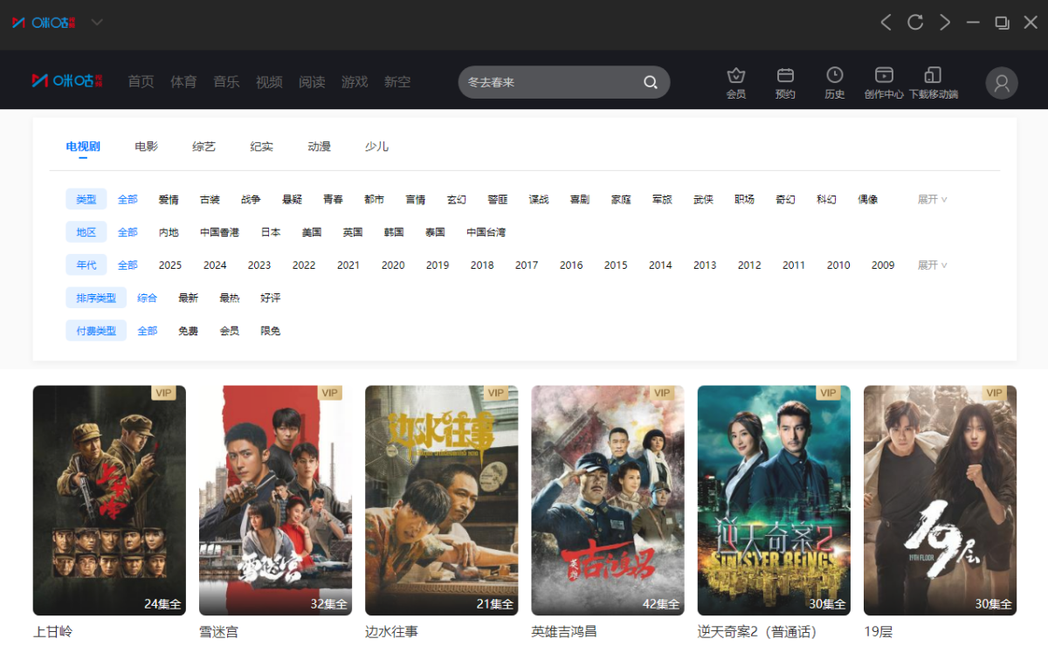
Task: Open the 会员 VIP crown icon
Action: coord(736,76)
